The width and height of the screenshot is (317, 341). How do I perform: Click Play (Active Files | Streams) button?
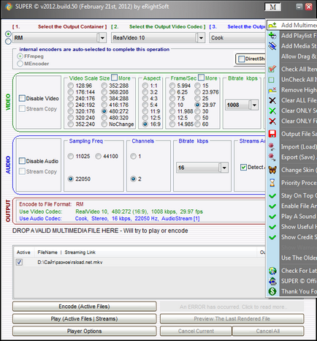pos(84,319)
